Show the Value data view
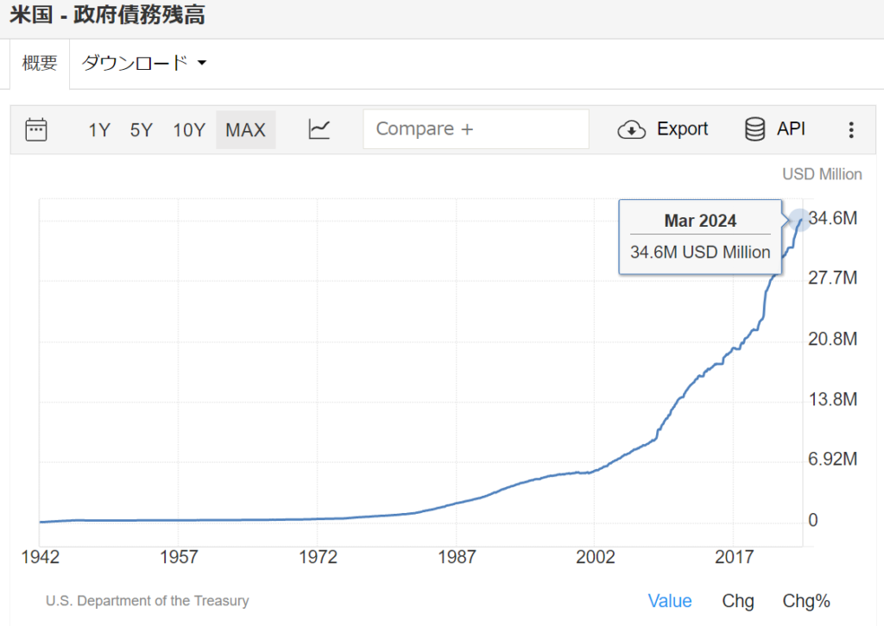 (670, 601)
